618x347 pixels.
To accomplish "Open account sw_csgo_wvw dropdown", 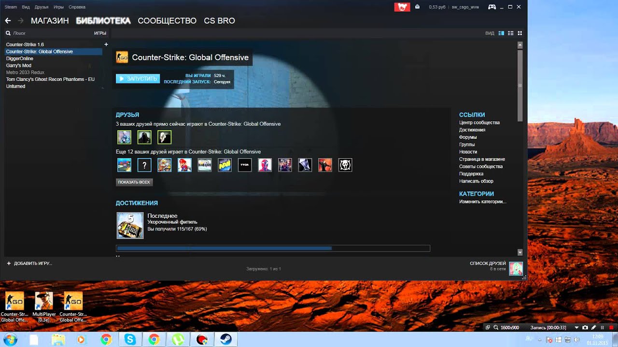I will click(x=465, y=7).
